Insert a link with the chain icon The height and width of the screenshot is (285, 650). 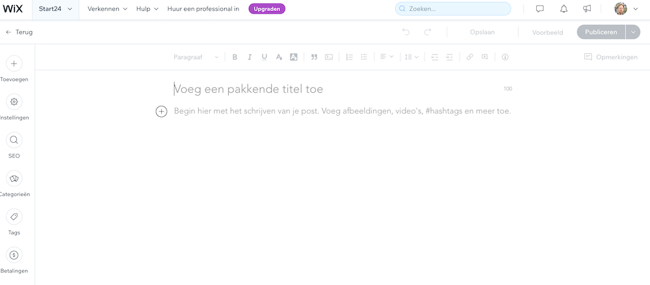pyautogui.click(x=469, y=57)
